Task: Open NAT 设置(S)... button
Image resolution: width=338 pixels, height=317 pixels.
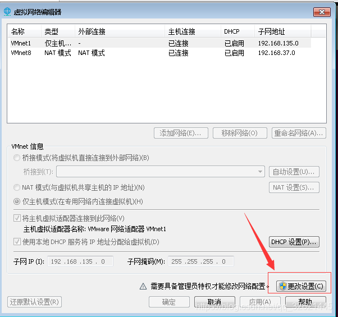Action: click(x=294, y=187)
